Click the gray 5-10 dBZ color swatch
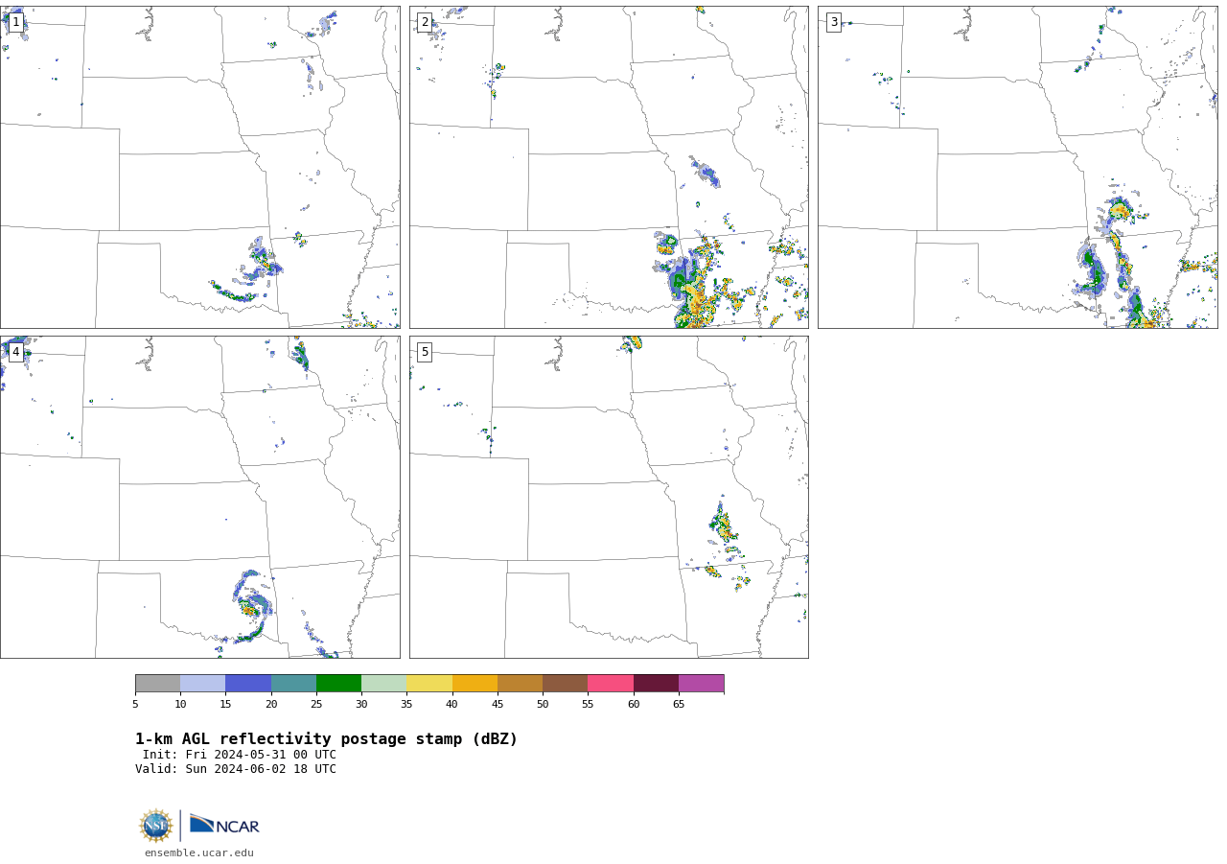This screenshot has width=1227, height=864. (157, 683)
